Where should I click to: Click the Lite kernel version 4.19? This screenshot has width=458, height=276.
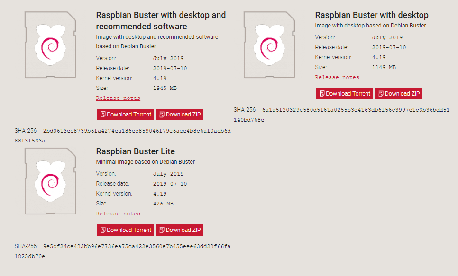(x=160, y=194)
